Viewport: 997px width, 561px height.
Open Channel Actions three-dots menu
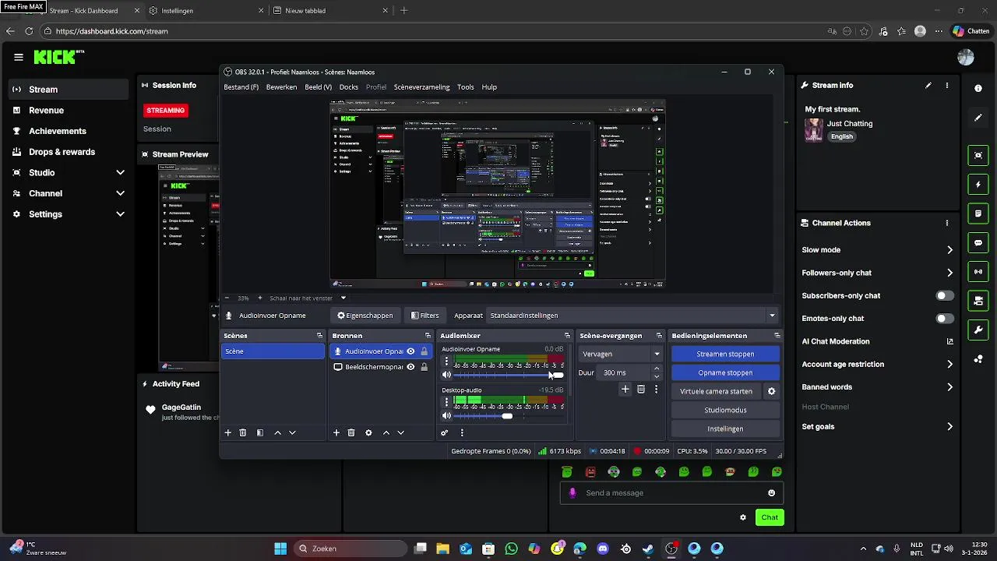click(947, 223)
